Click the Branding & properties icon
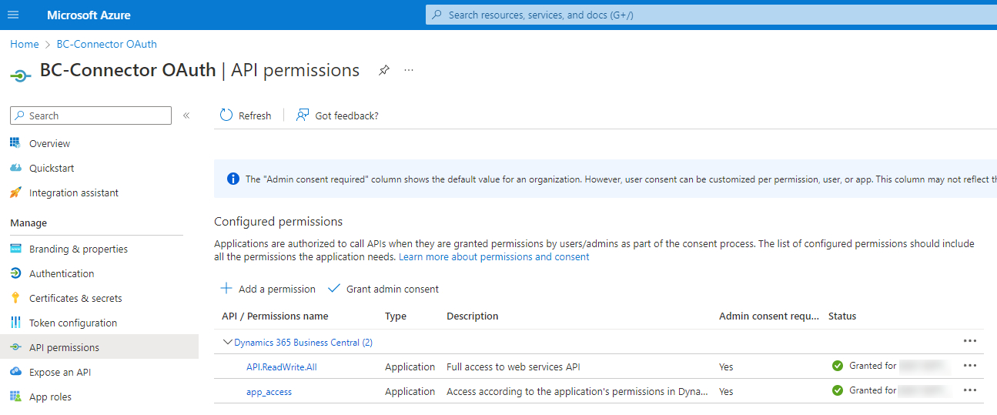This screenshot has width=997, height=415. click(15, 249)
